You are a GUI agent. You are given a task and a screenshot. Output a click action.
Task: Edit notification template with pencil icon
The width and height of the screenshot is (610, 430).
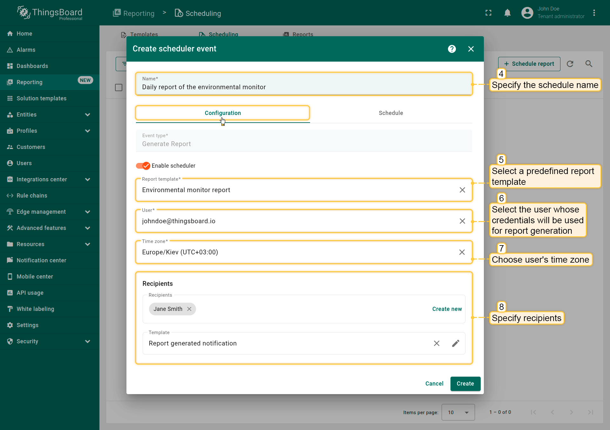click(x=456, y=343)
